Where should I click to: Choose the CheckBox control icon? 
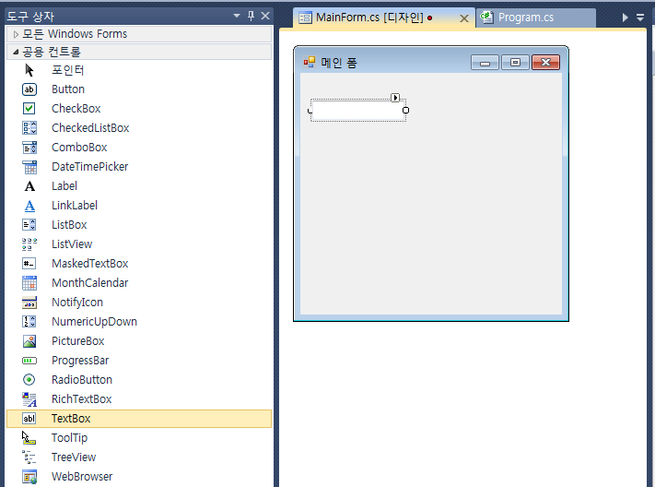[x=29, y=109]
